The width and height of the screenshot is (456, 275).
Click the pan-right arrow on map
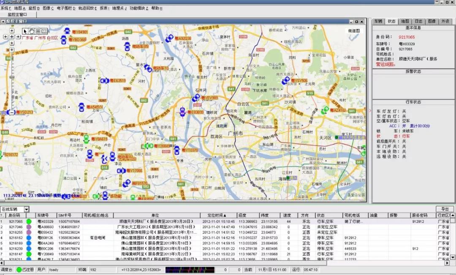coord(18,37)
